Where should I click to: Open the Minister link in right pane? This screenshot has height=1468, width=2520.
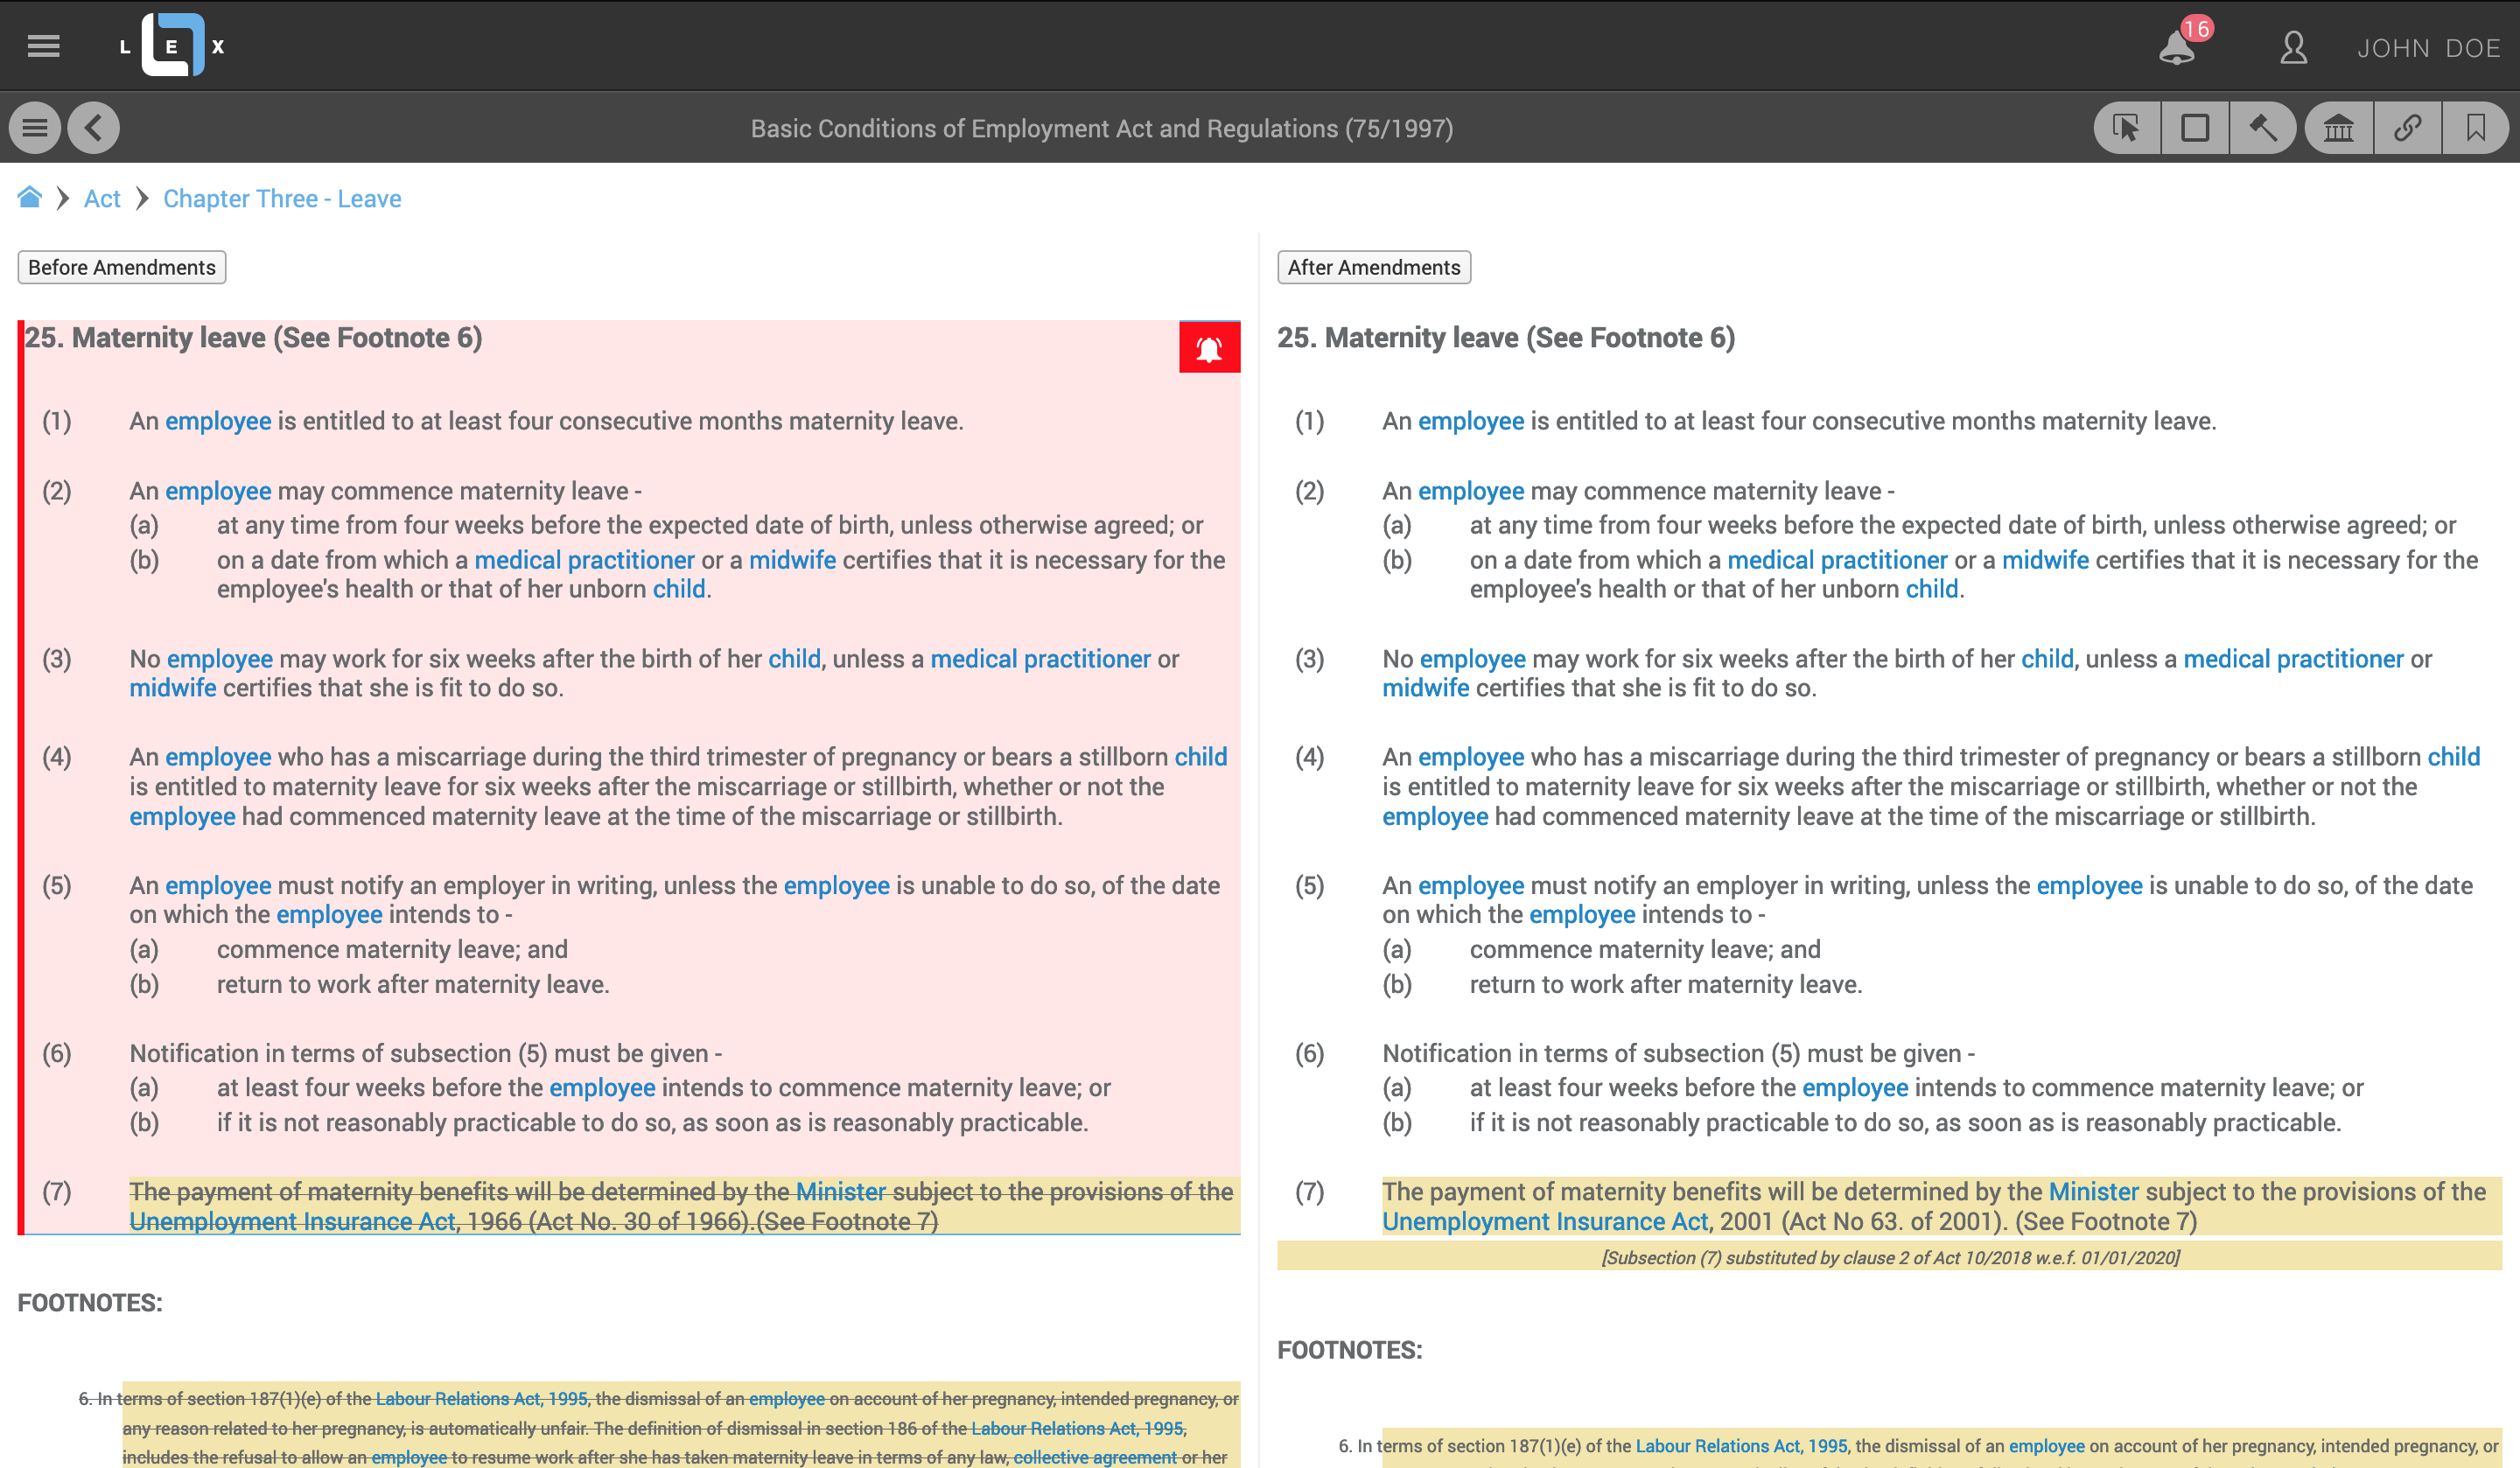click(x=2093, y=1191)
